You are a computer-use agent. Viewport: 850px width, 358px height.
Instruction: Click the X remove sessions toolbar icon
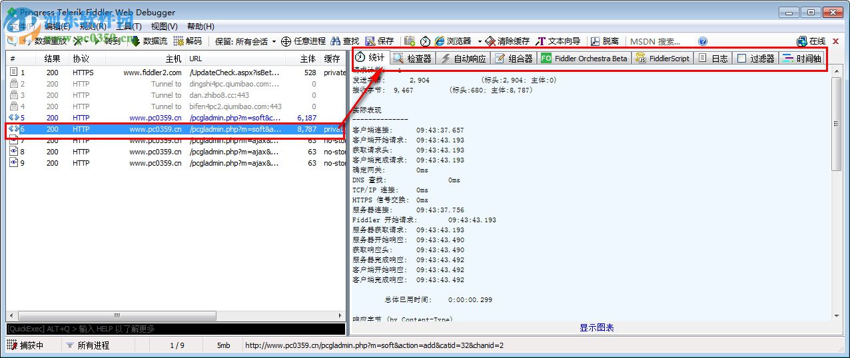point(79,41)
